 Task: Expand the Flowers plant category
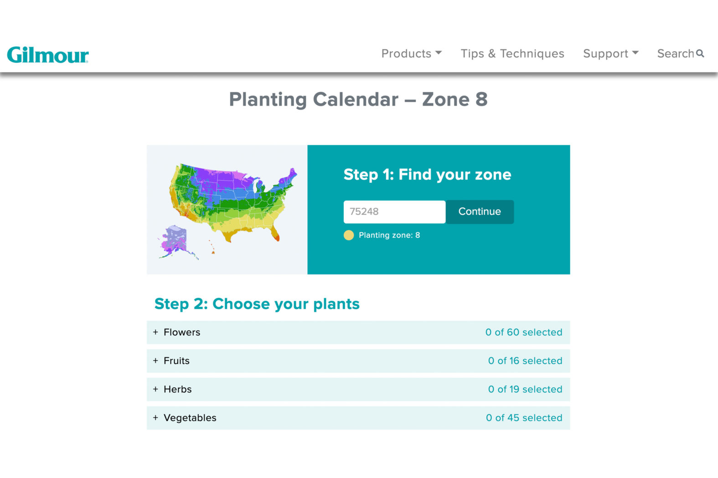click(182, 332)
